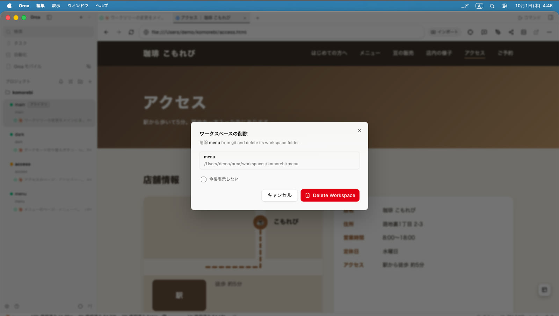Go back with the browser back arrow
This screenshot has width=559, height=316.
(x=106, y=32)
